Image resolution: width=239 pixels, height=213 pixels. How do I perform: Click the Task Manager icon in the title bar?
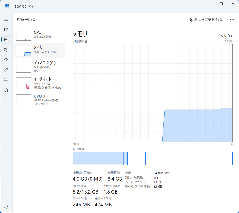pyautogui.click(x=6, y=6)
